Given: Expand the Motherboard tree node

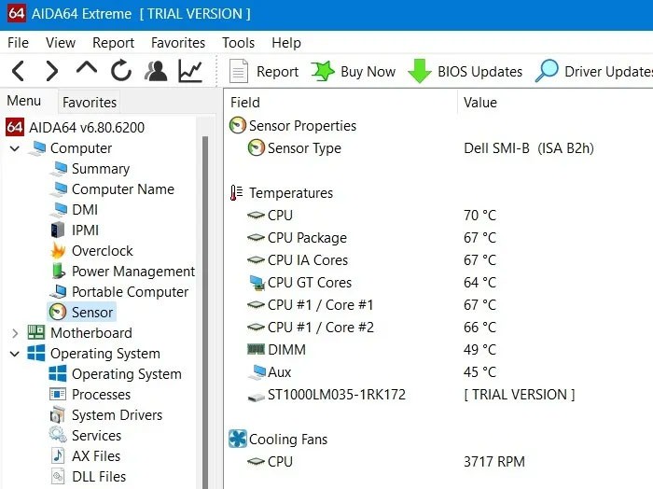Looking at the screenshot, I should (x=15, y=333).
